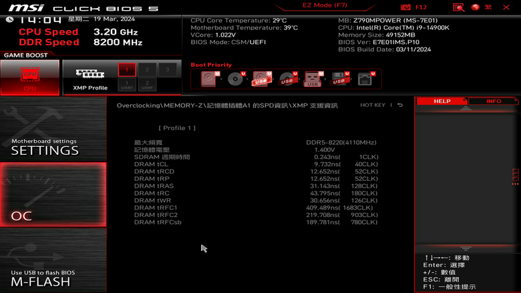The height and width of the screenshot is (293, 521).
Task: Click the MSI Click BIOS 5 logo
Action: tap(83, 7)
